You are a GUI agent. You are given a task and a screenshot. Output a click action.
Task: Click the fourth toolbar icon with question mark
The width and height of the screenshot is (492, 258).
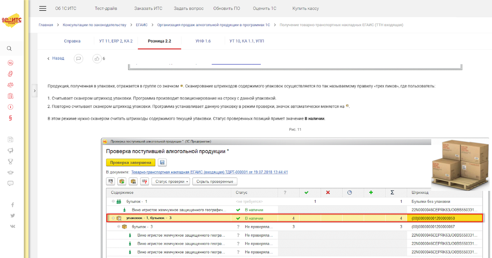(144, 181)
